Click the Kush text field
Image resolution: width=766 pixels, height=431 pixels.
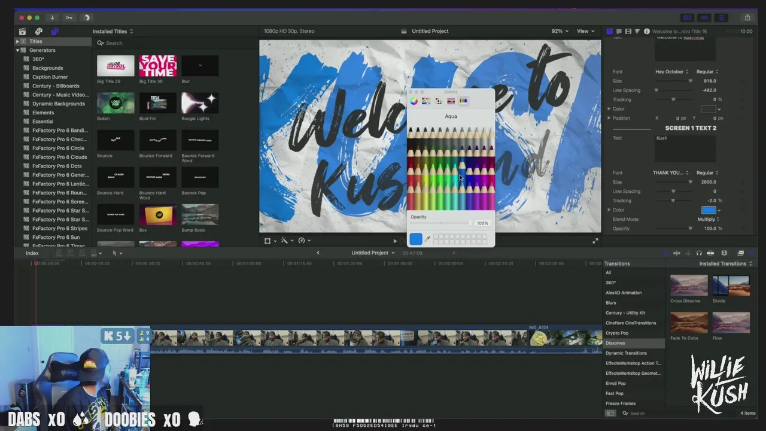[685, 148]
